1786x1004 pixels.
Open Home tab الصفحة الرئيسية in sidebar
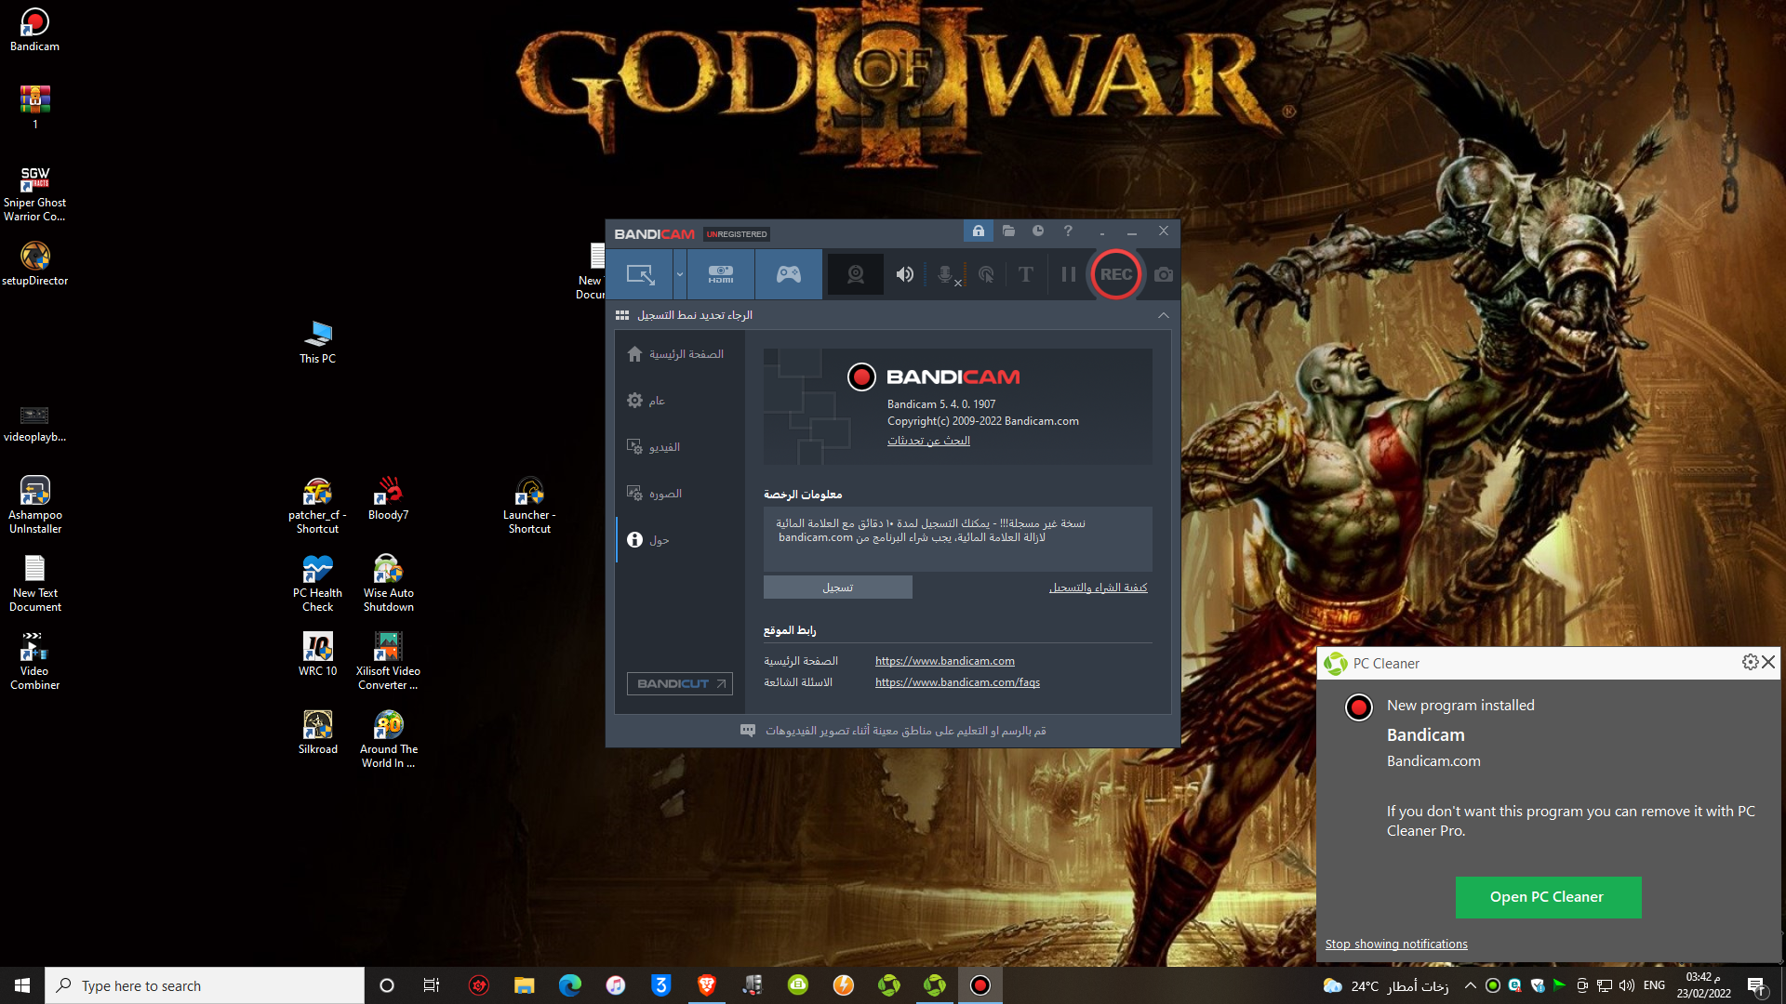pyautogui.click(x=676, y=354)
